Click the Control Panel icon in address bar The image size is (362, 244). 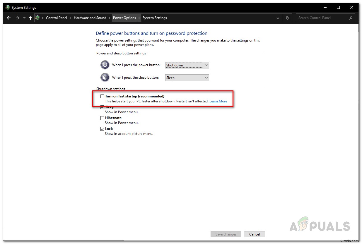coord(37,18)
